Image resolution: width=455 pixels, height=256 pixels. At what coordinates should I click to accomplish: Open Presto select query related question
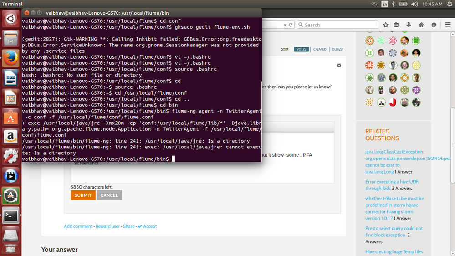pyautogui.click(x=394, y=231)
